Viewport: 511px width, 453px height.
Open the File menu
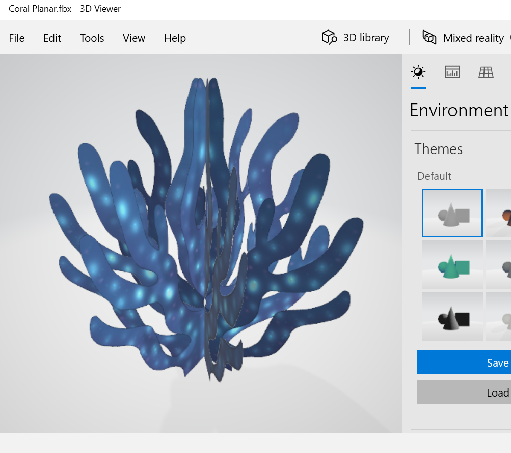tap(17, 38)
